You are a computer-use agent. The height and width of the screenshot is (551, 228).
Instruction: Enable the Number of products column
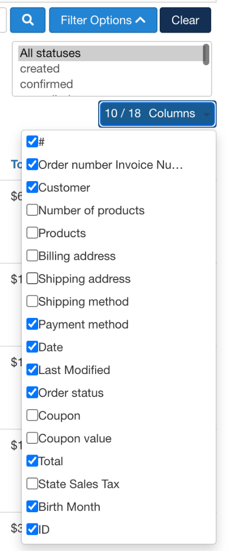(32, 211)
